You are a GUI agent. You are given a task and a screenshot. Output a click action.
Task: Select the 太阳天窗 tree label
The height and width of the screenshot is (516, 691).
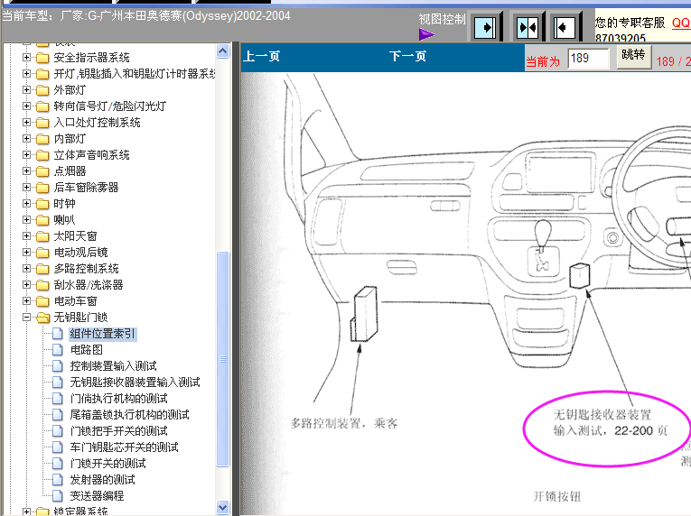coord(75,236)
